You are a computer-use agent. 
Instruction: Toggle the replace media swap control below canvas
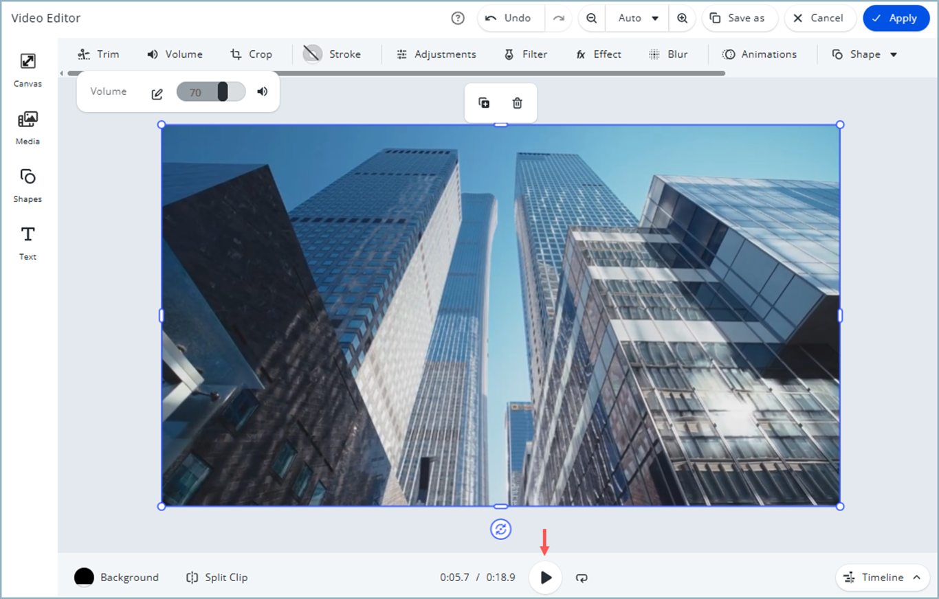coord(500,530)
